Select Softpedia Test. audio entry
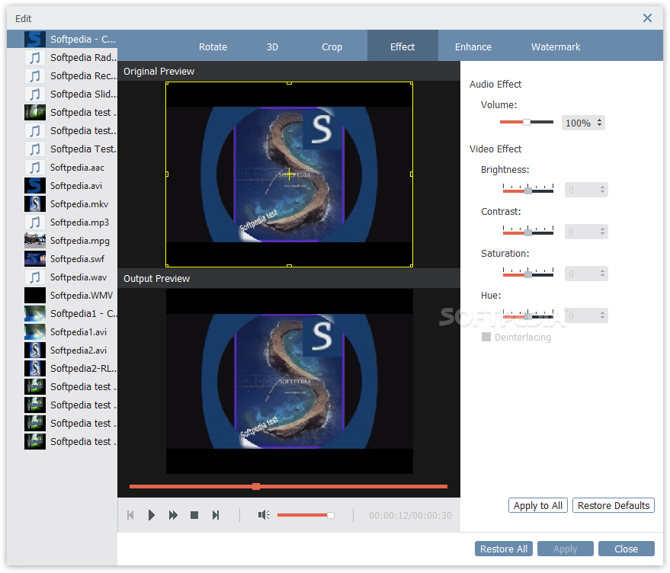The width and height of the screenshot is (670, 573). pyautogui.click(x=62, y=149)
